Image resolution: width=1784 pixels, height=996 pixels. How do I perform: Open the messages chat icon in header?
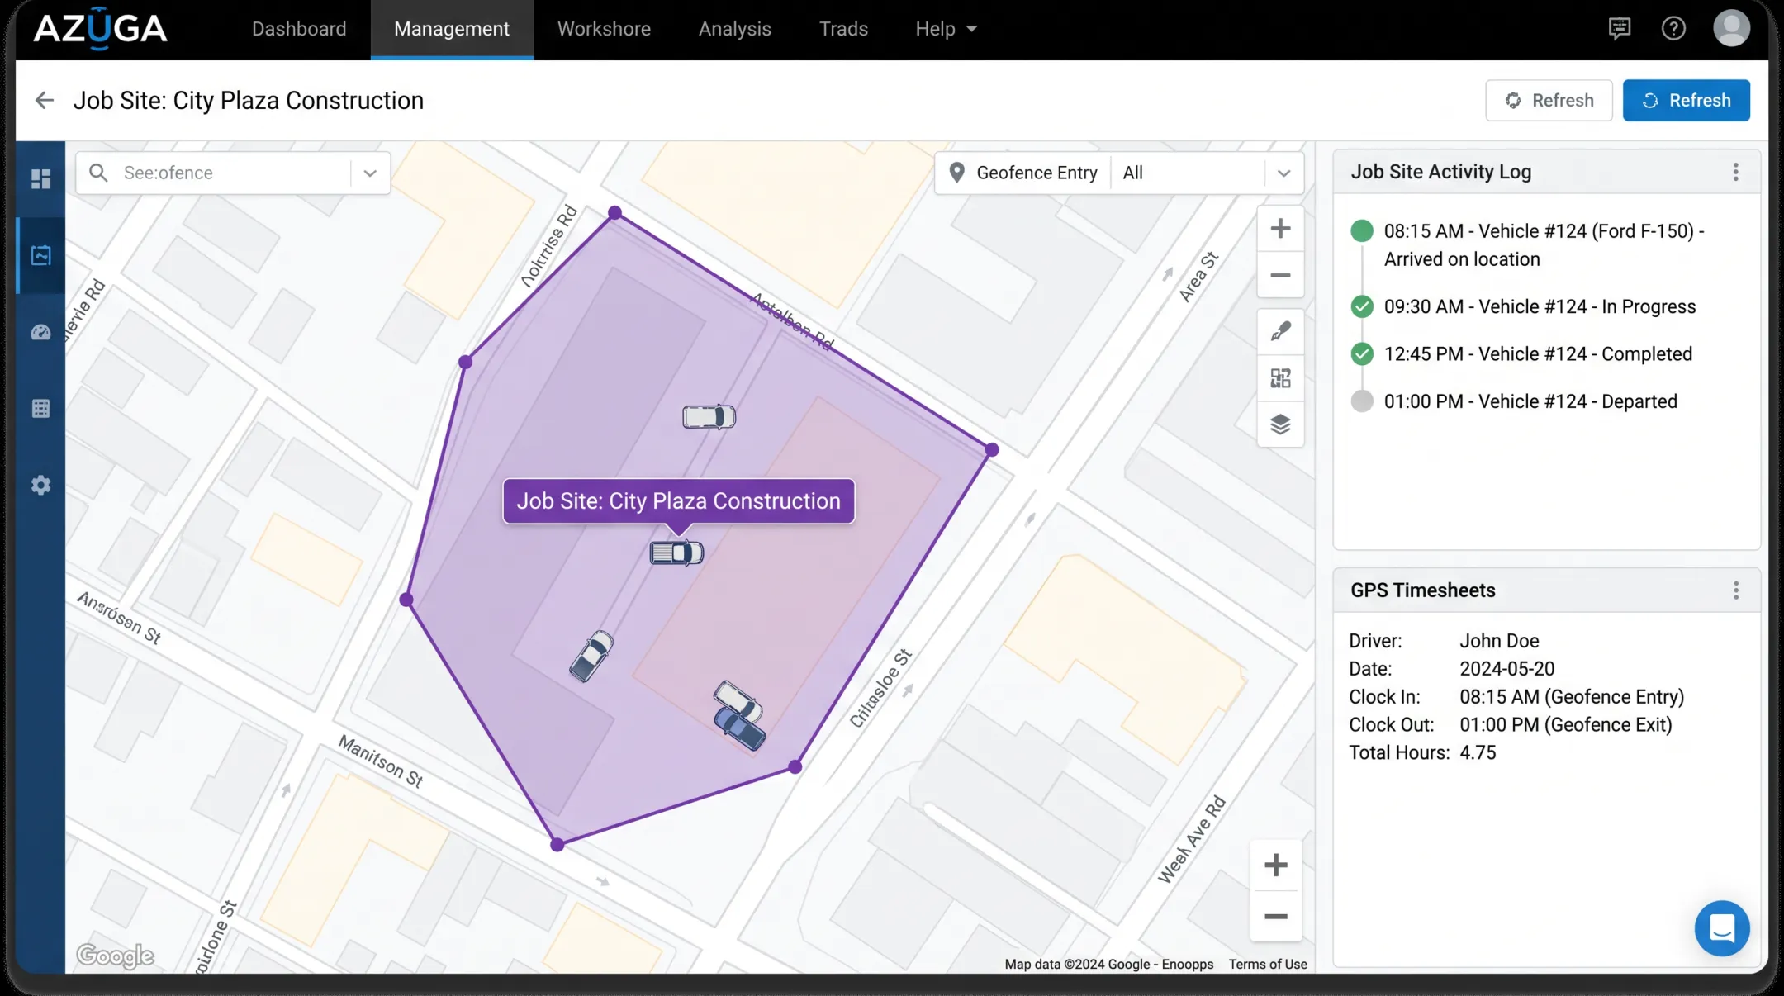pos(1620,29)
